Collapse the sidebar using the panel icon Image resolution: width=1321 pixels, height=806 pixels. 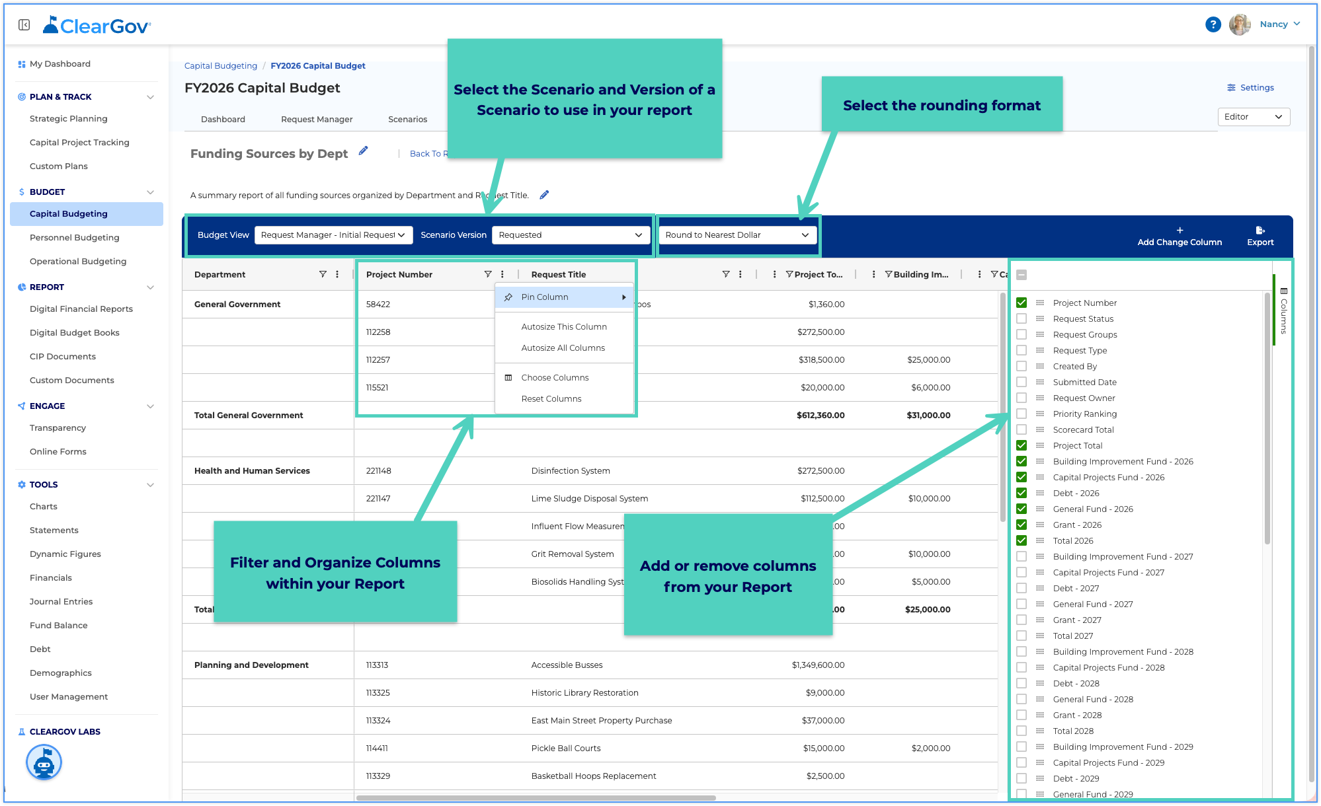(x=24, y=25)
